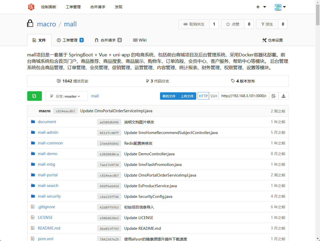Image resolution: width=320 pixels, height=241 pixels.
Task: Click the repository clone URL field
Action: pyautogui.click(x=243, y=96)
